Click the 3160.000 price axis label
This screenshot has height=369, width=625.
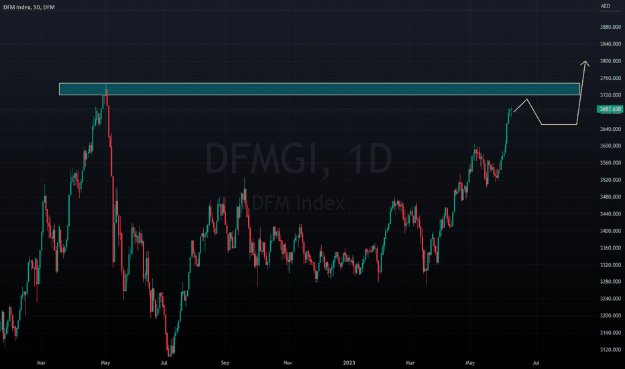pos(610,333)
